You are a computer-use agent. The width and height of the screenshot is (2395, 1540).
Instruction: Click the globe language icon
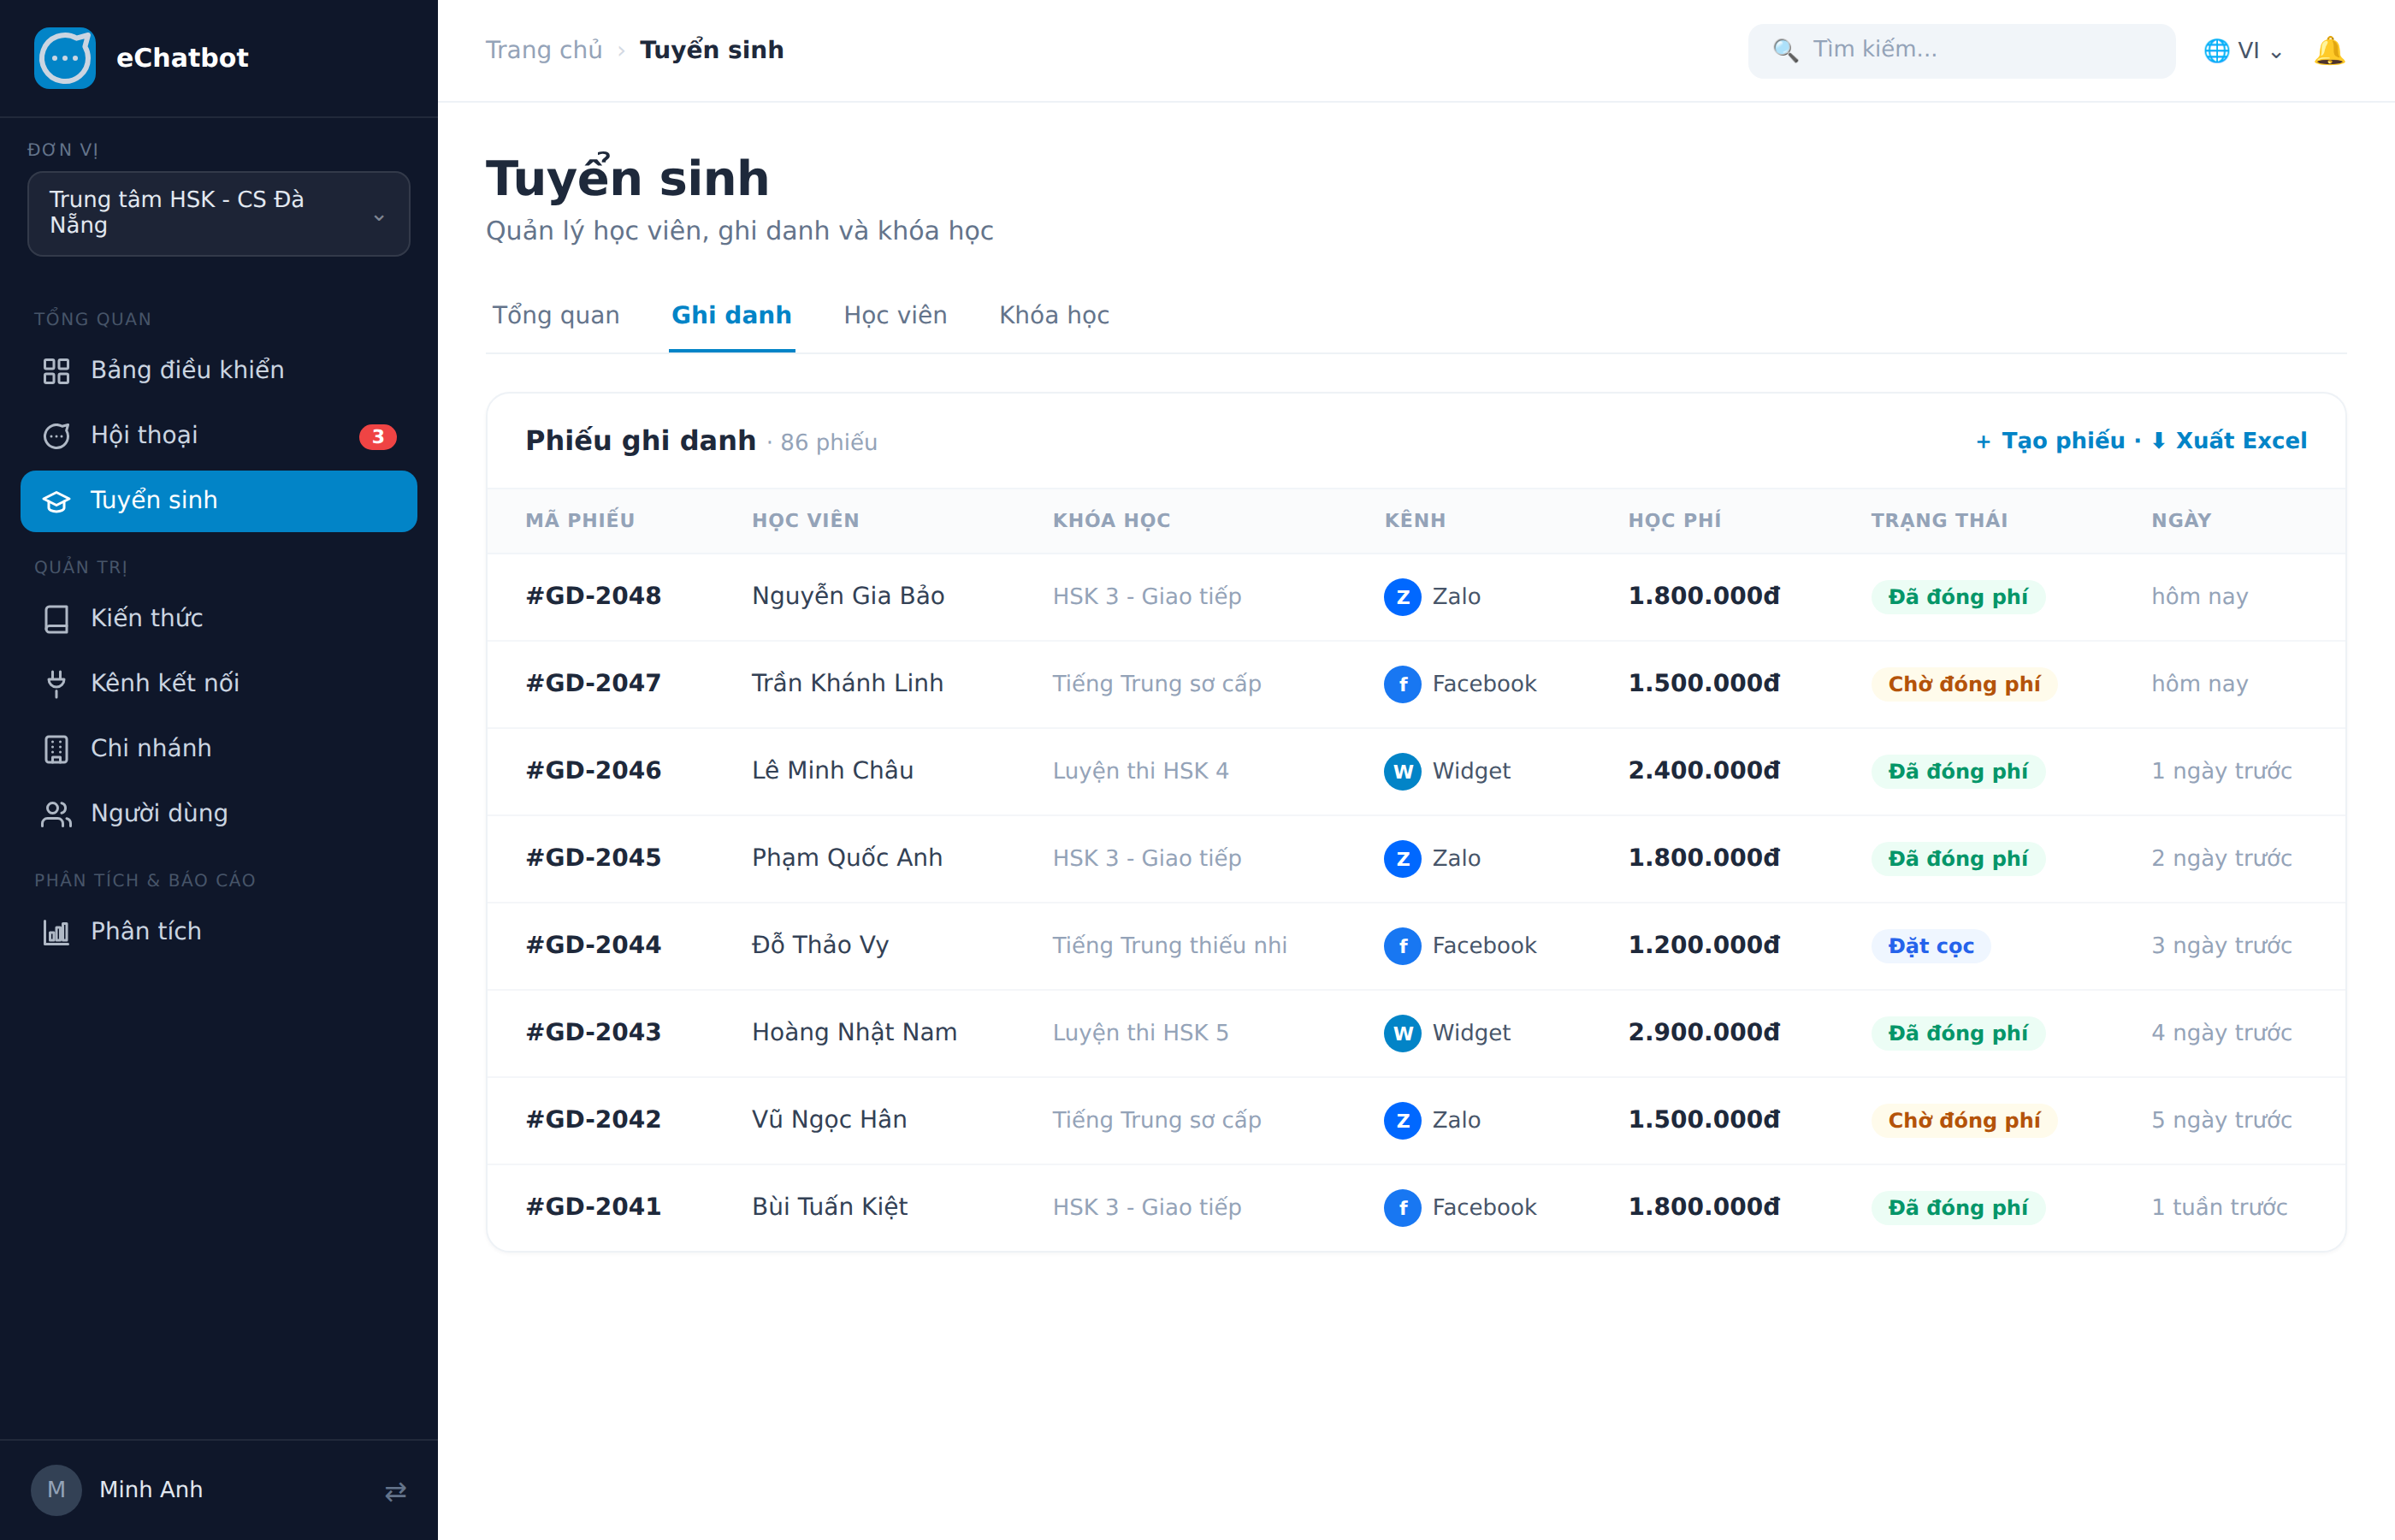pyautogui.click(x=2216, y=50)
